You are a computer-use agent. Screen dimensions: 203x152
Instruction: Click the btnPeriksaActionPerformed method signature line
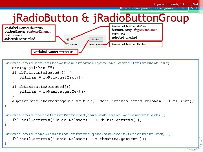click(x=90, y=63)
